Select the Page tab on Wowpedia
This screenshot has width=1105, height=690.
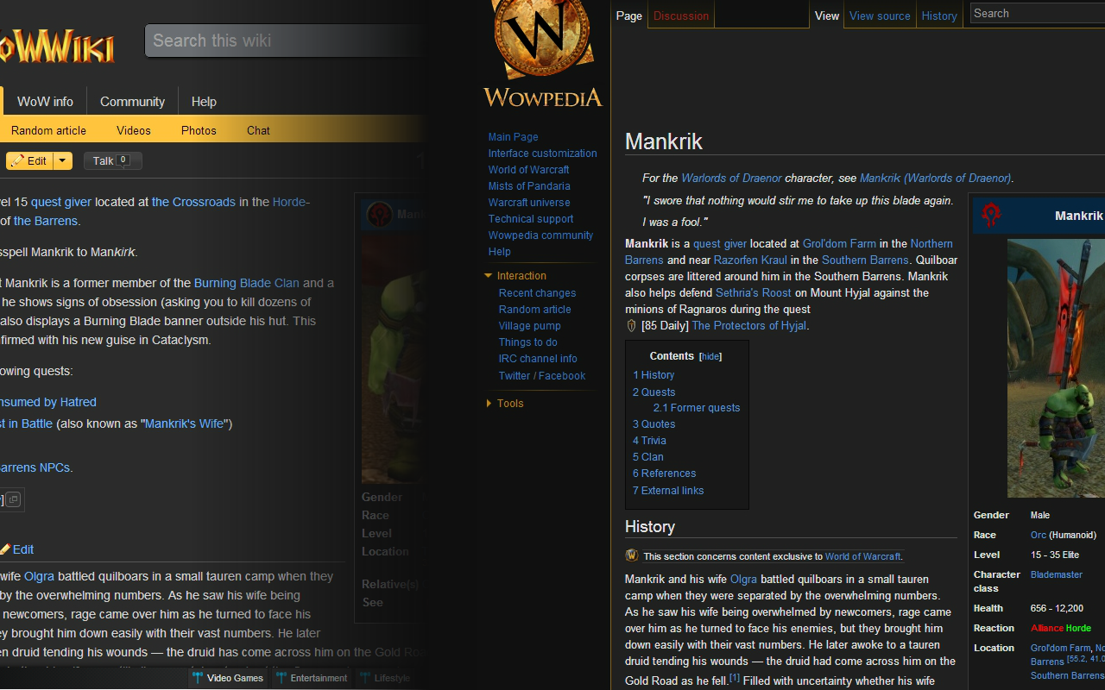coord(629,16)
